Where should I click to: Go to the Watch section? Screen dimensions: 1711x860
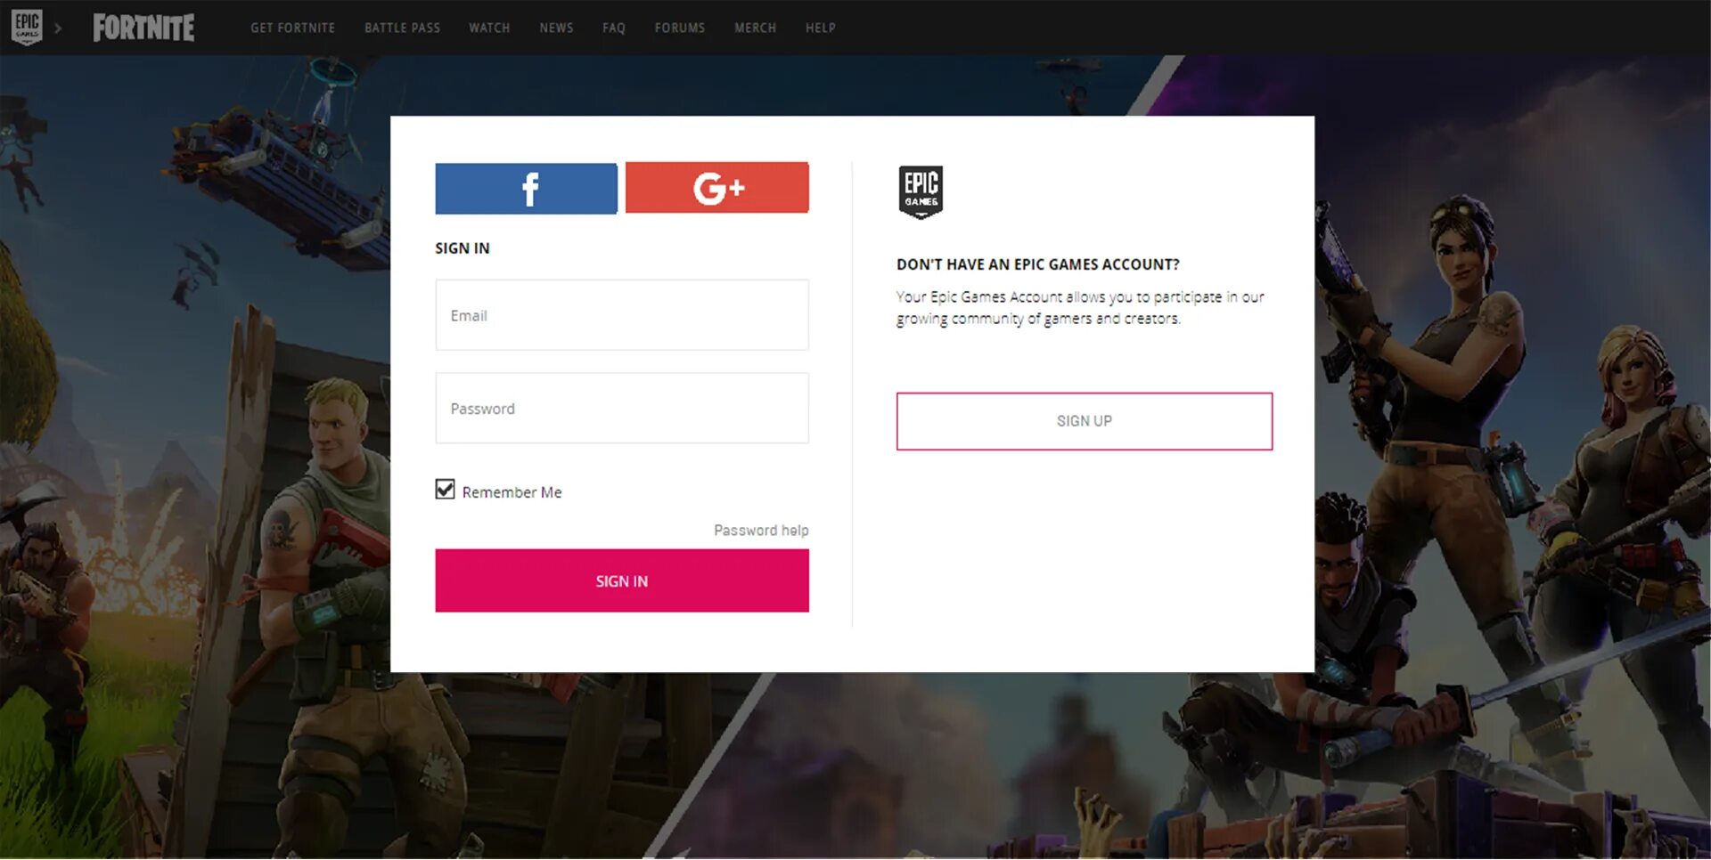click(489, 28)
